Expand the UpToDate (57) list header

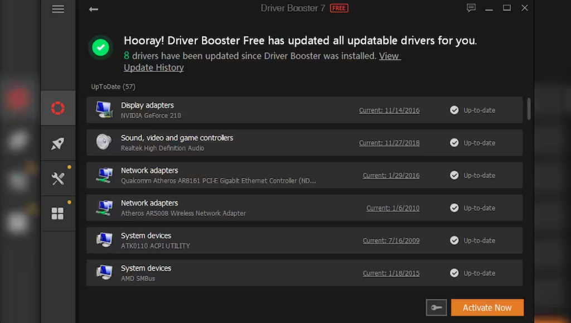[x=113, y=86]
